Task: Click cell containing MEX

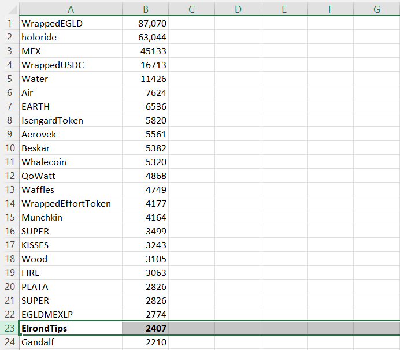Action: (71, 51)
